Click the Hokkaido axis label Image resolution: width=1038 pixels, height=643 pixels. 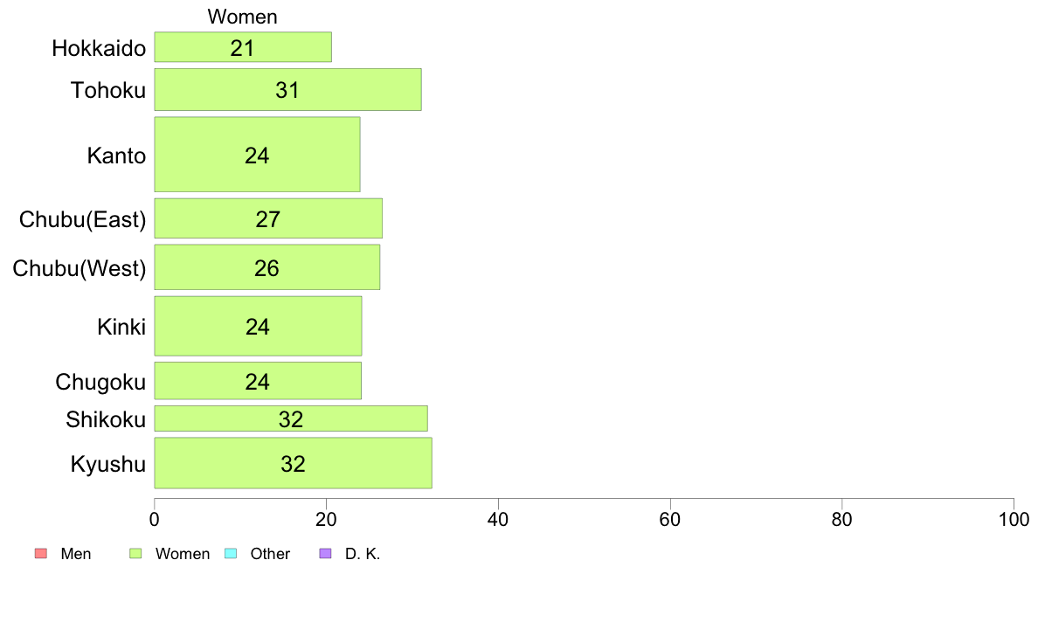pyautogui.click(x=99, y=48)
